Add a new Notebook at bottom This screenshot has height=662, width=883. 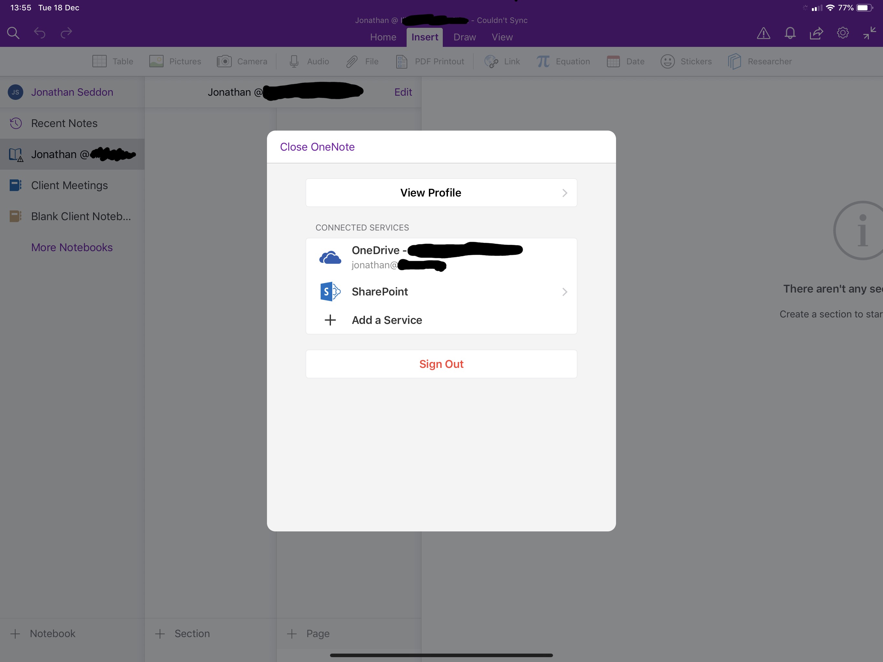click(x=43, y=634)
